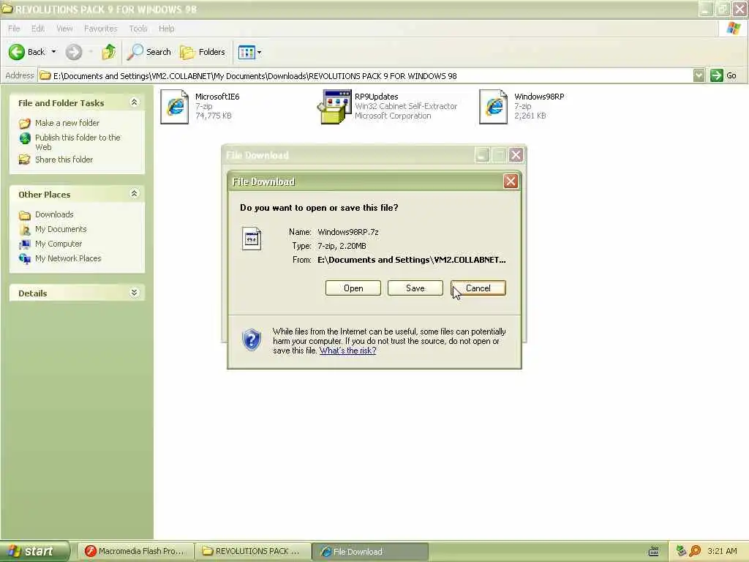Open the Search magnifier tool

click(x=148, y=52)
